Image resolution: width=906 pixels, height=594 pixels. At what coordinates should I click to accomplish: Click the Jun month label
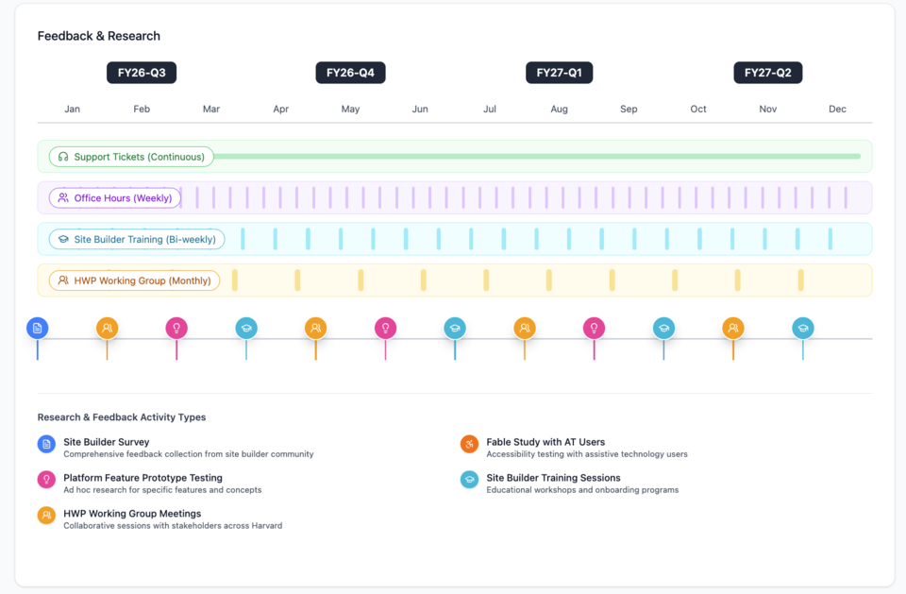pos(420,109)
